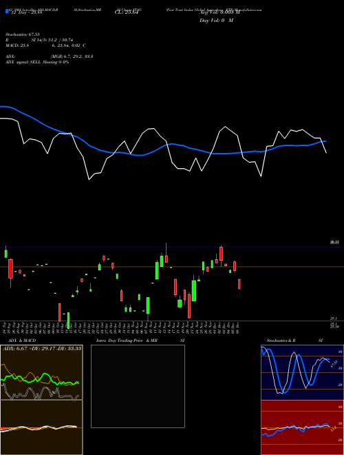Click the 'CL: 23.64' closing price label

coord(127,12)
